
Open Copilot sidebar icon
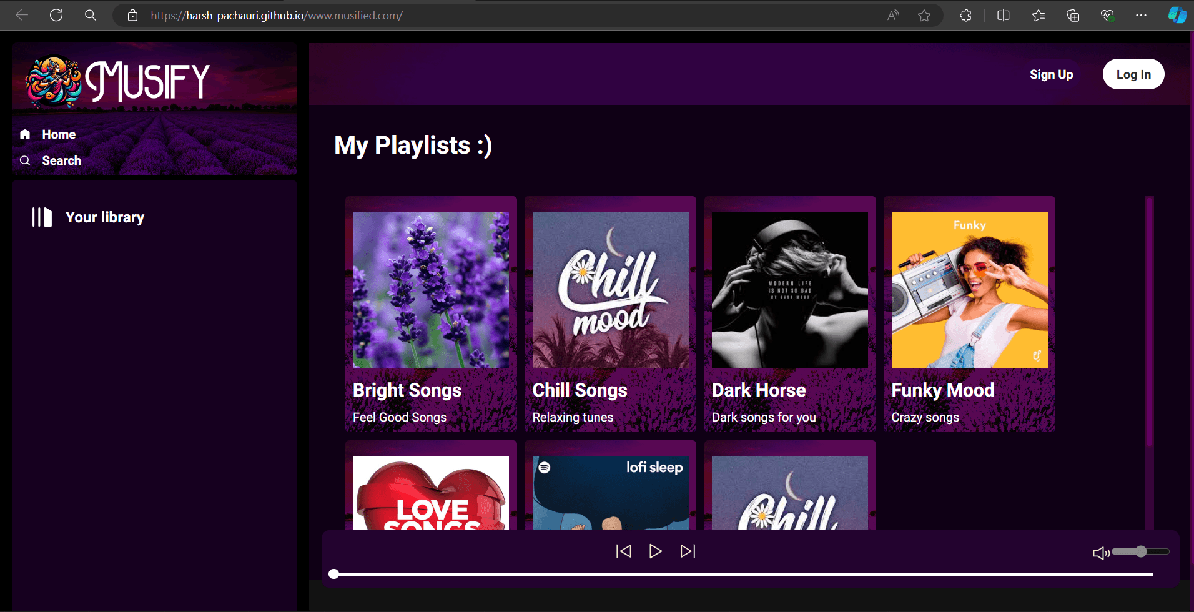[x=1177, y=15]
